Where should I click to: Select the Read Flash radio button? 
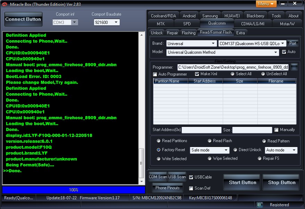(210, 141)
